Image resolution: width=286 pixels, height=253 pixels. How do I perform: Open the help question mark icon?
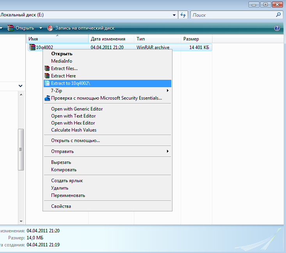(x=277, y=28)
